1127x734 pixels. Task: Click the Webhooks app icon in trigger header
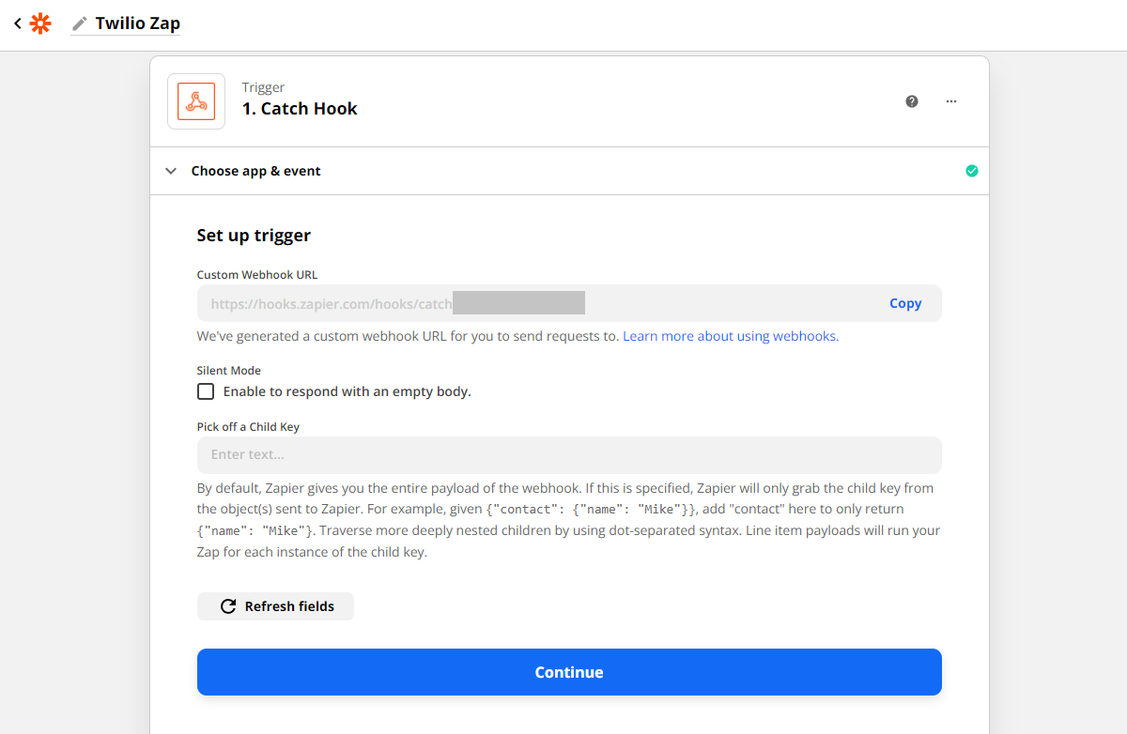196,101
